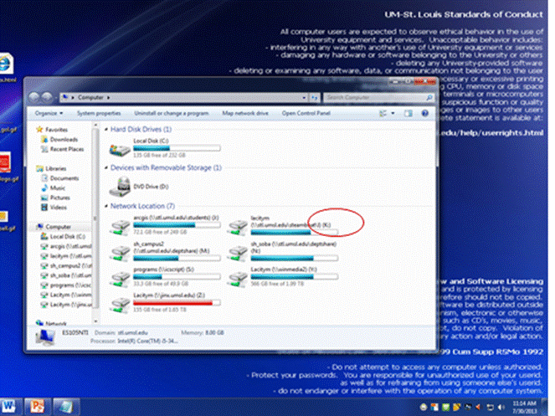Launch PowerPoint from the taskbar
This screenshot has height=416, width=555.
(38, 405)
